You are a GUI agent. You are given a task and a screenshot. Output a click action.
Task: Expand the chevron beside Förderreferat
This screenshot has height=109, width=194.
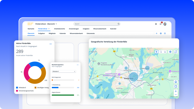pyautogui.click(x=49, y=29)
